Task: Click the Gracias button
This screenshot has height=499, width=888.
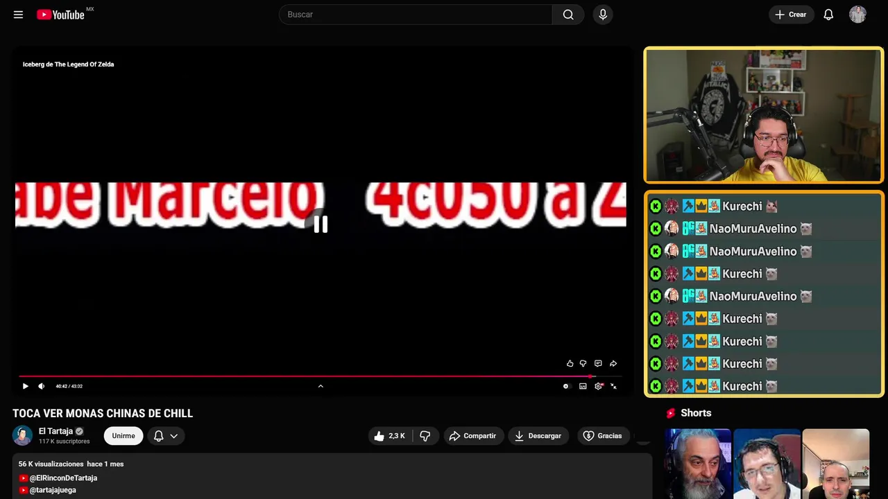Action: 602,436
